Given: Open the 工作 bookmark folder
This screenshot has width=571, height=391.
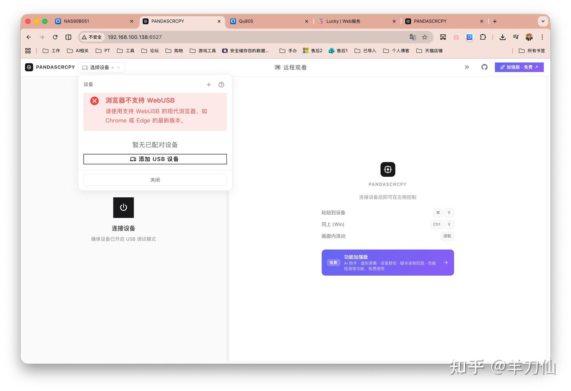Looking at the screenshot, I should [51, 51].
